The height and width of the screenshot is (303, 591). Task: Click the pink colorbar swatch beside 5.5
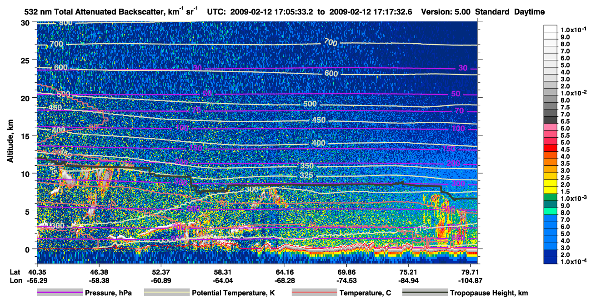550,134
